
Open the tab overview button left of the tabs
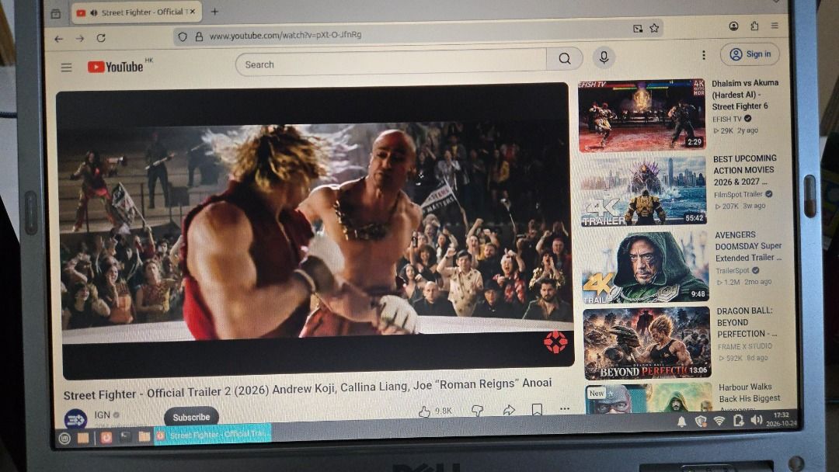click(56, 14)
